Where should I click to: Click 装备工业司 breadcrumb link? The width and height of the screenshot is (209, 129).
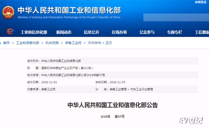(73, 43)
